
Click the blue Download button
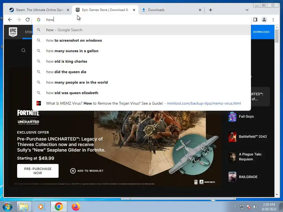click(261, 32)
